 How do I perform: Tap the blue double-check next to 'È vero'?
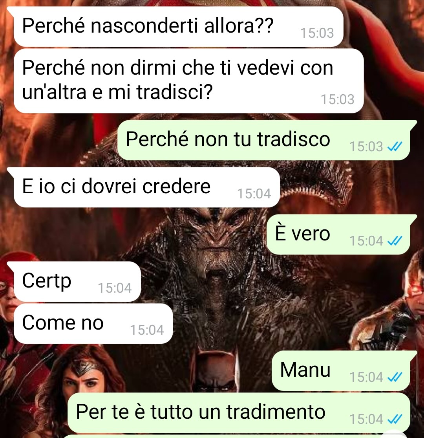pyautogui.click(x=395, y=241)
